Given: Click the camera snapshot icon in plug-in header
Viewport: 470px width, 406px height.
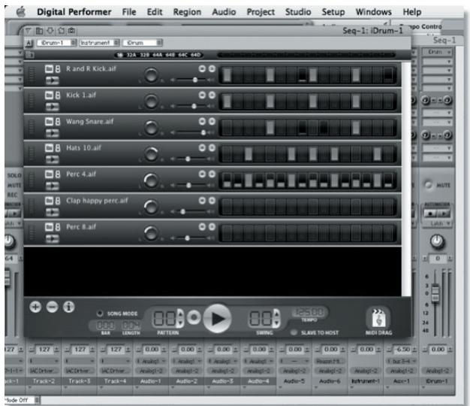Looking at the screenshot, I should (x=71, y=31).
